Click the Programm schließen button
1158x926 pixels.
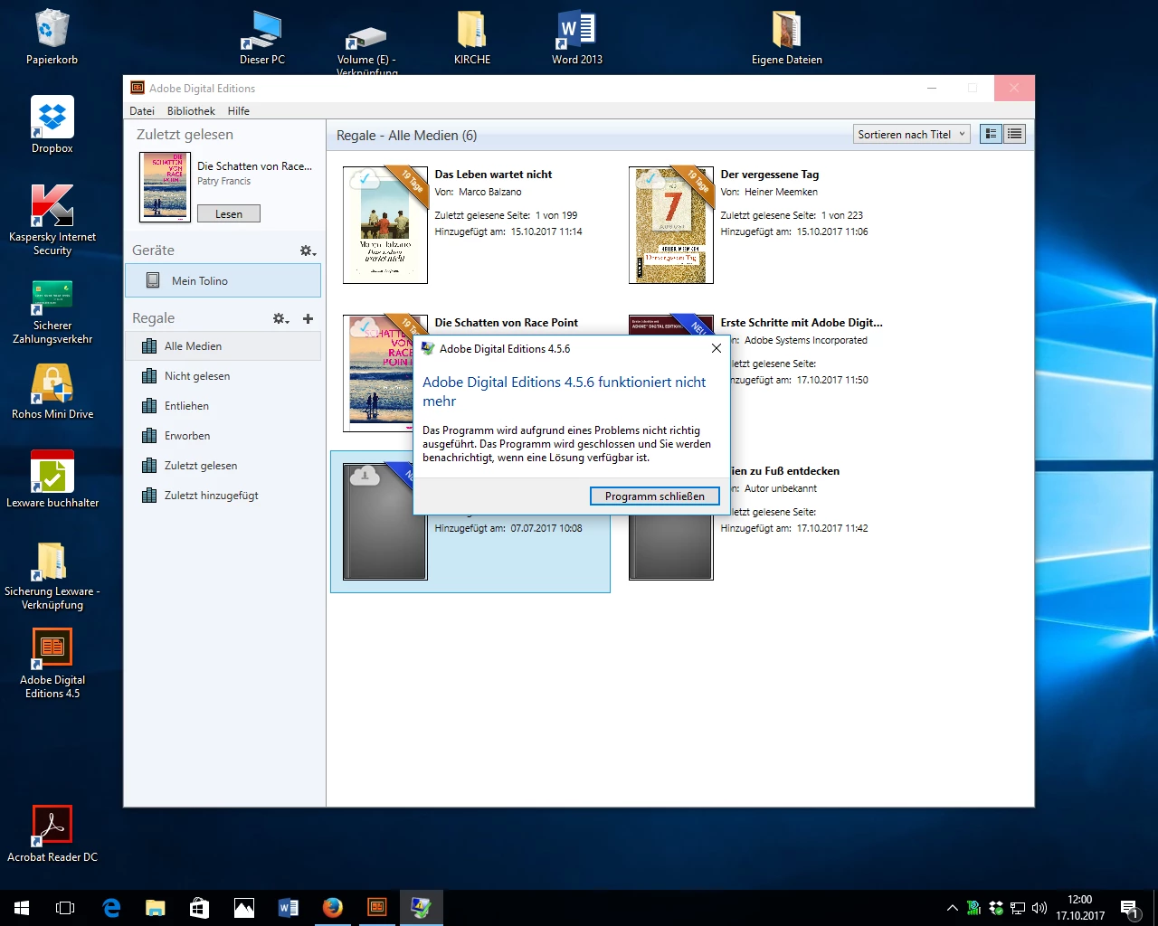pos(655,496)
